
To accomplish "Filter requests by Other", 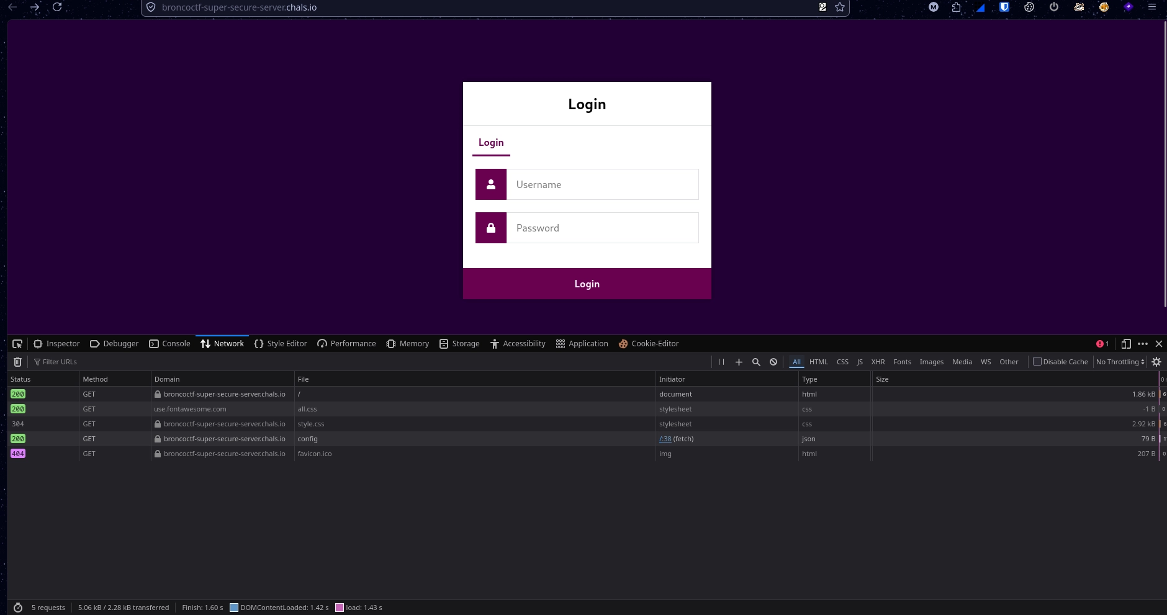I will (1009, 362).
